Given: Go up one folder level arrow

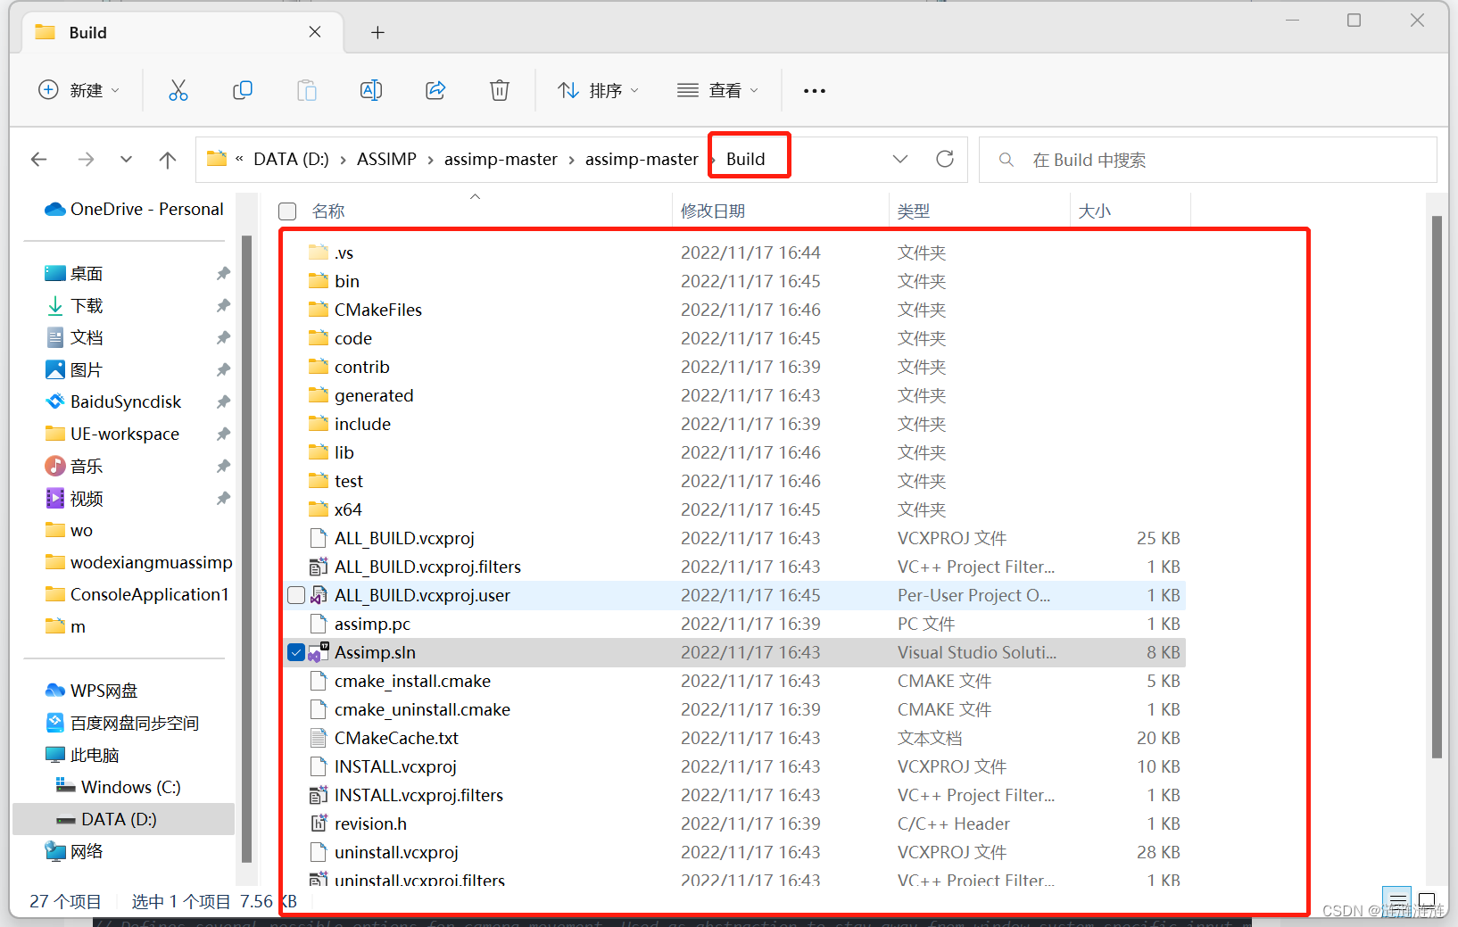Looking at the screenshot, I should pos(168,160).
